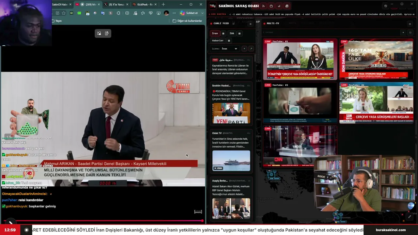
Task: Add a new source in Multi-TV
Action: pos(403,33)
